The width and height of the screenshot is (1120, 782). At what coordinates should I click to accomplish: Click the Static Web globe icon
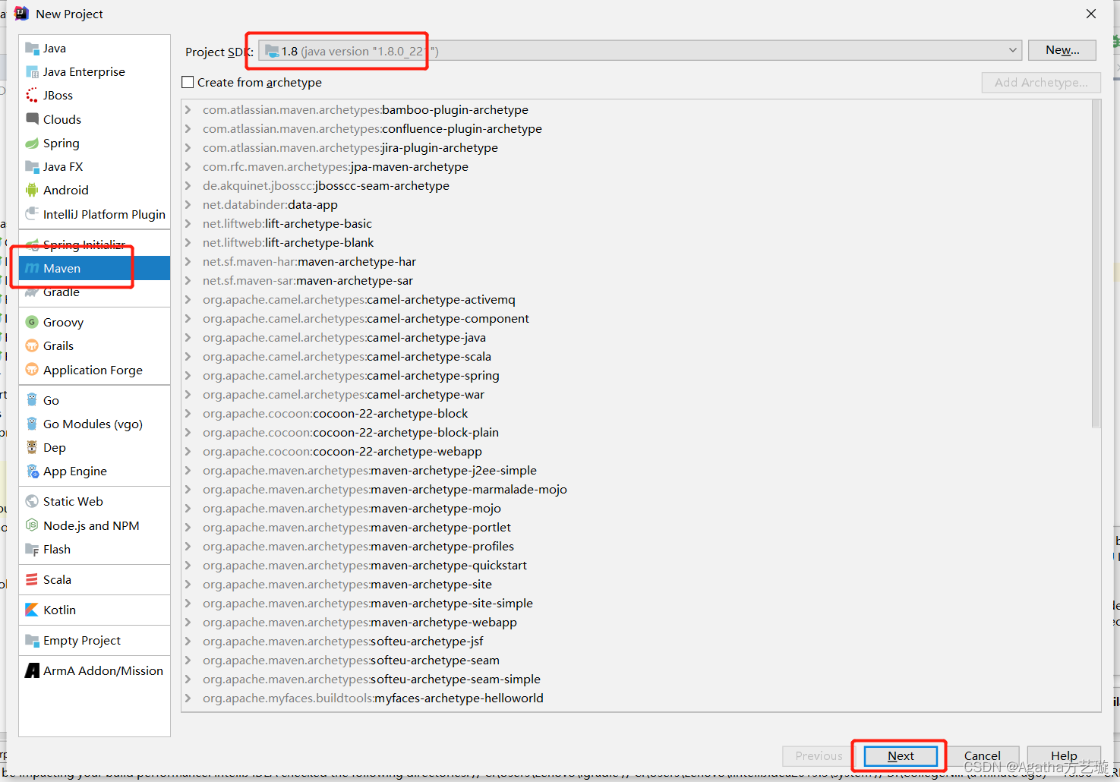[x=32, y=501]
